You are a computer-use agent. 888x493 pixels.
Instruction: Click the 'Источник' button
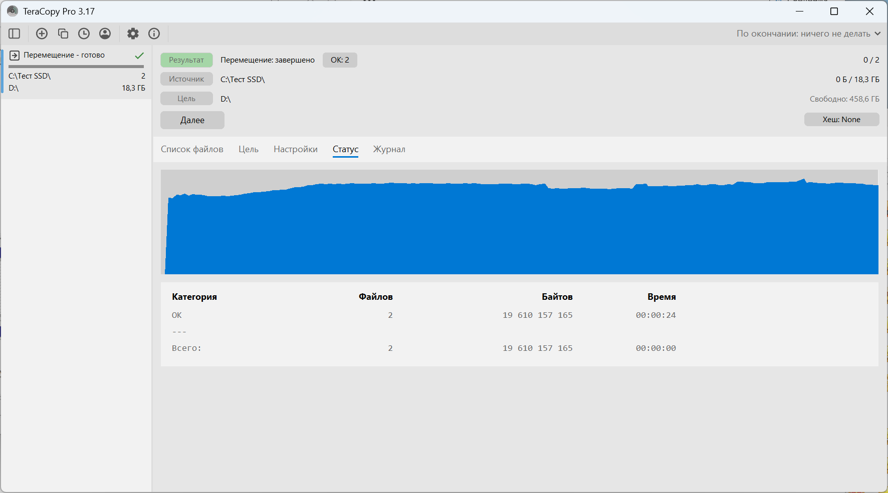(186, 79)
